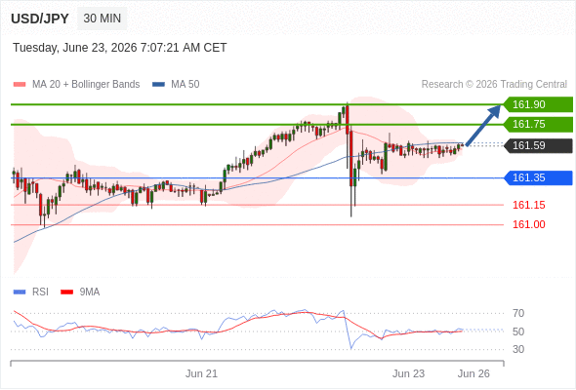
Task: Click the RSI blue legend swatch
Action: click(20, 292)
